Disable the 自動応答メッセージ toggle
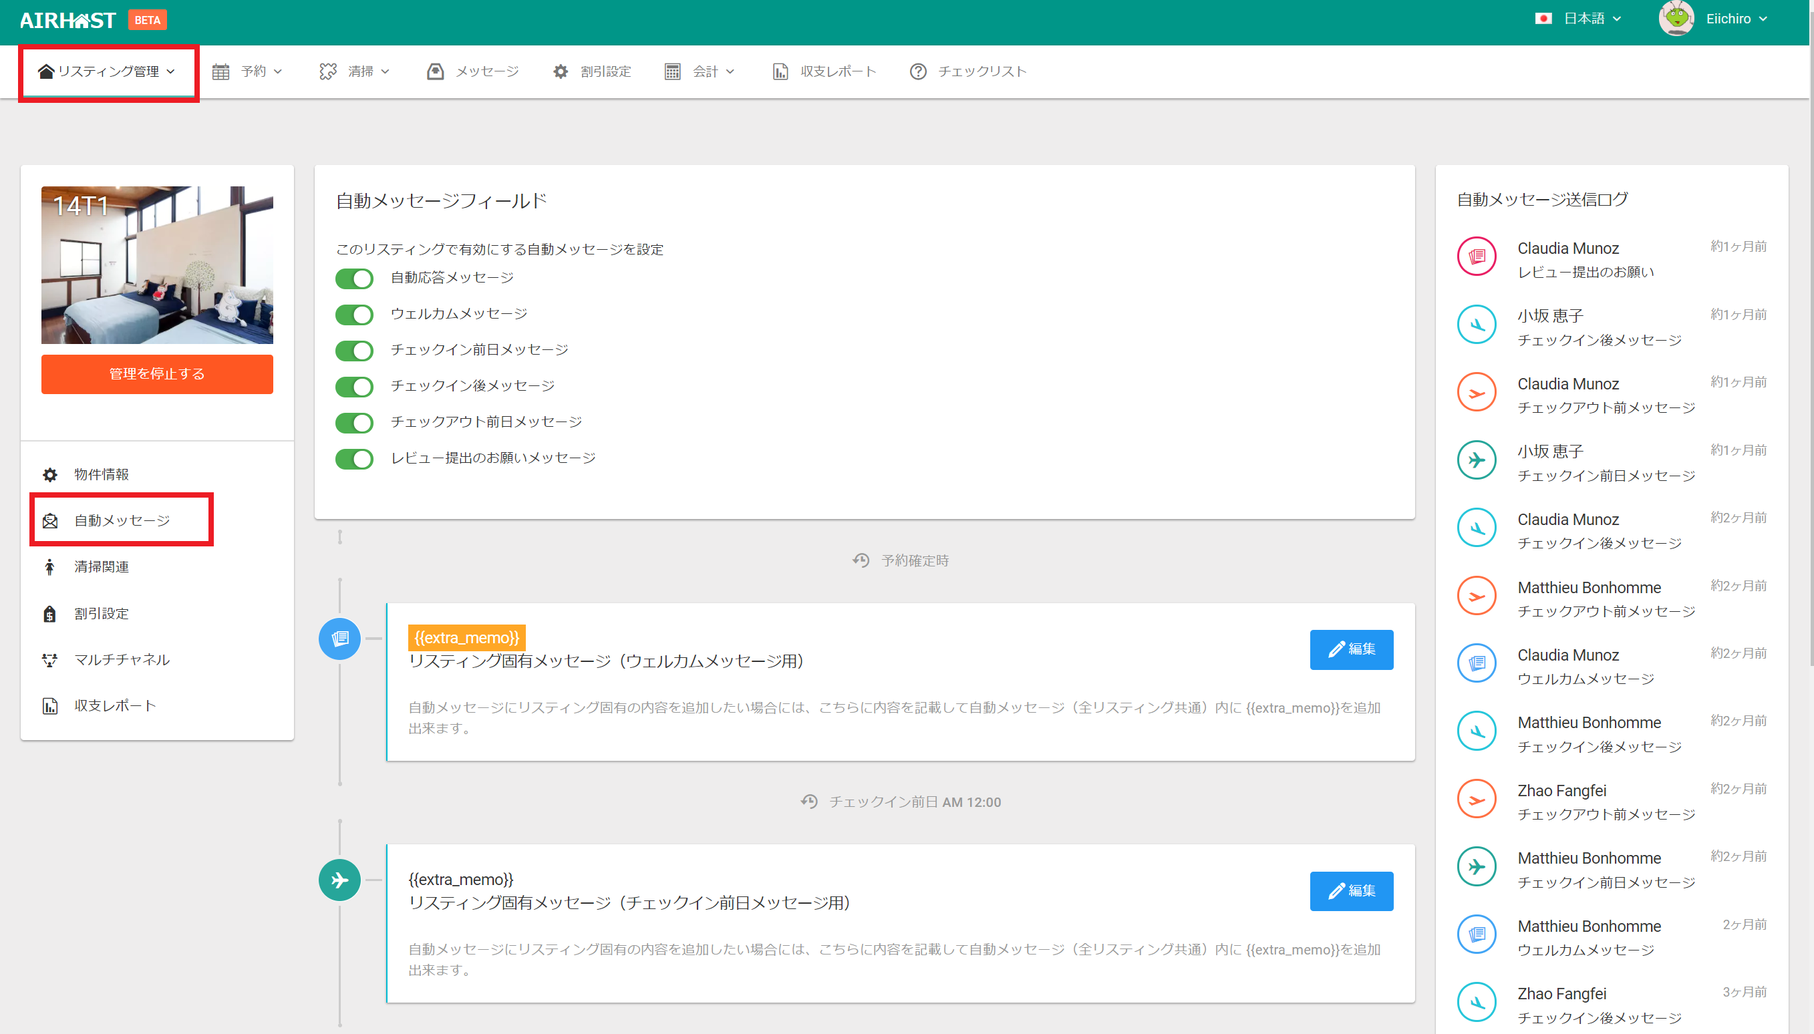This screenshot has height=1034, width=1814. click(354, 279)
